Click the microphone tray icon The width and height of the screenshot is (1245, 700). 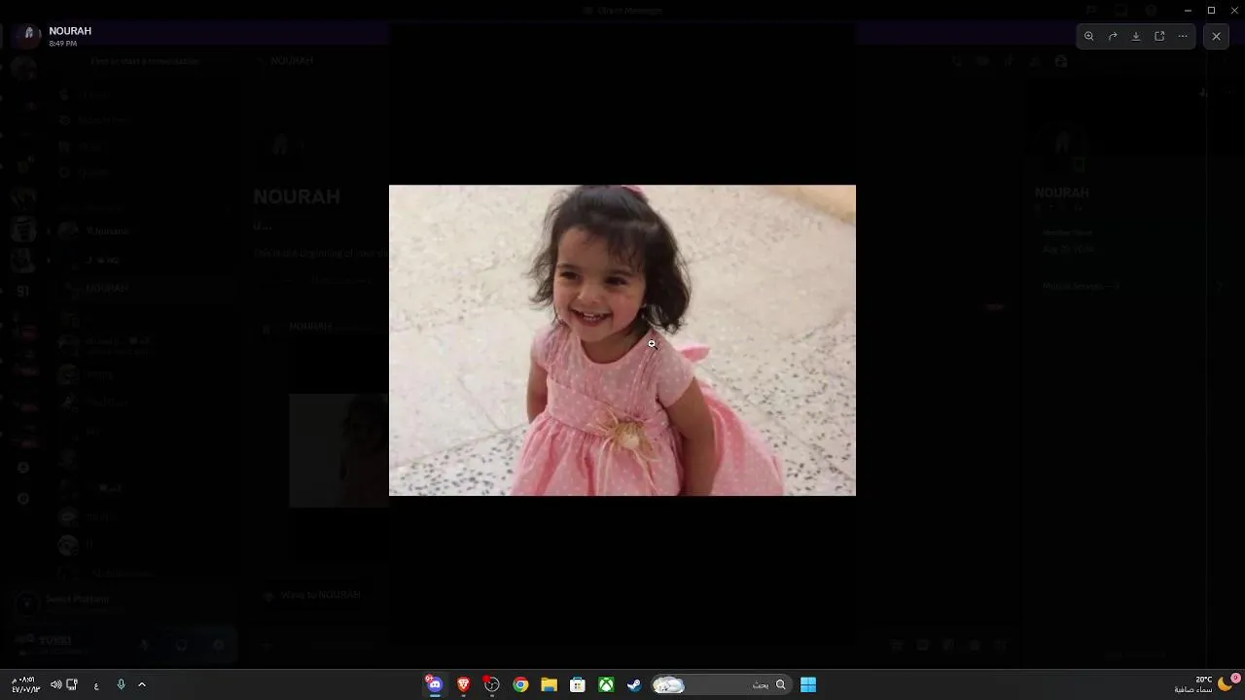coord(121,684)
